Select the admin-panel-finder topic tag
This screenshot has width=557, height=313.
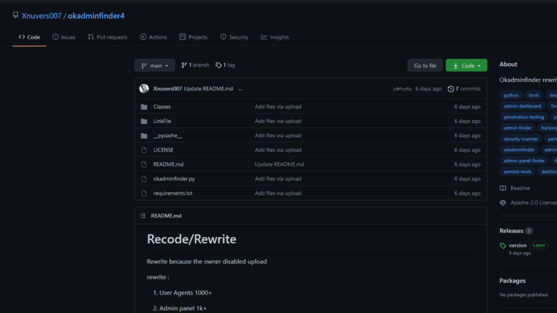(x=524, y=161)
